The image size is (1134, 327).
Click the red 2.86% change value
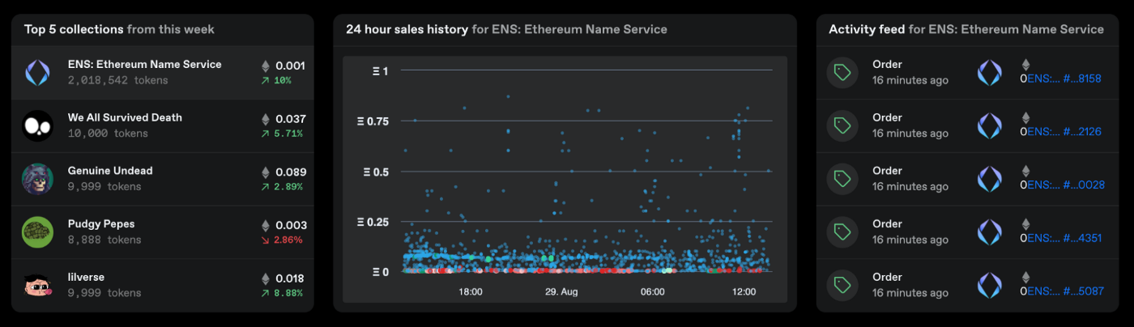(288, 240)
